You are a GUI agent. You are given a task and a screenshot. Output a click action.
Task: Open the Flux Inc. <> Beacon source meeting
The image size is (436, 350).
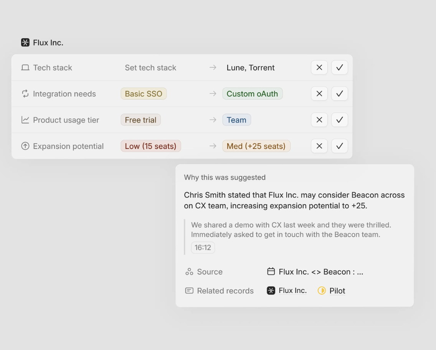[x=320, y=272]
